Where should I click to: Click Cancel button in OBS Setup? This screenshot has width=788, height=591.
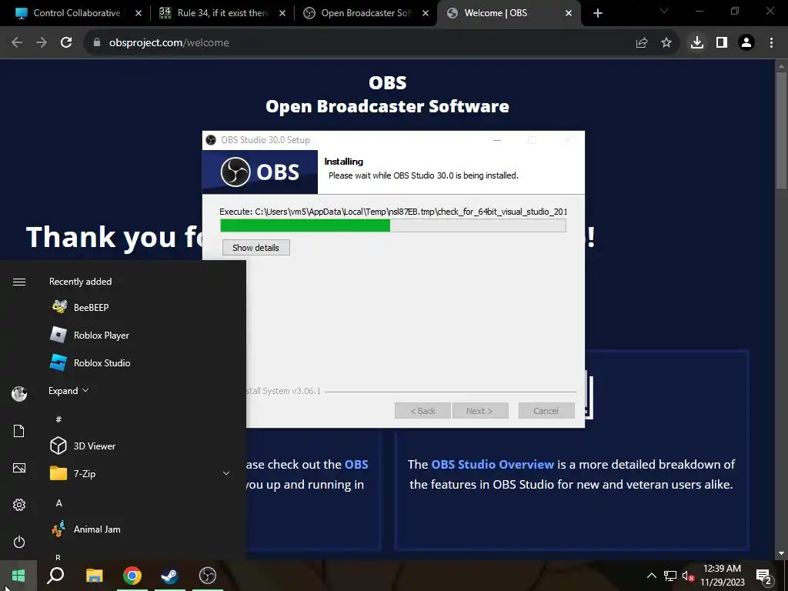[x=546, y=411]
